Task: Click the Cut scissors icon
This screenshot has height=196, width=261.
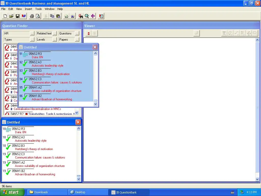Action: (46, 16)
